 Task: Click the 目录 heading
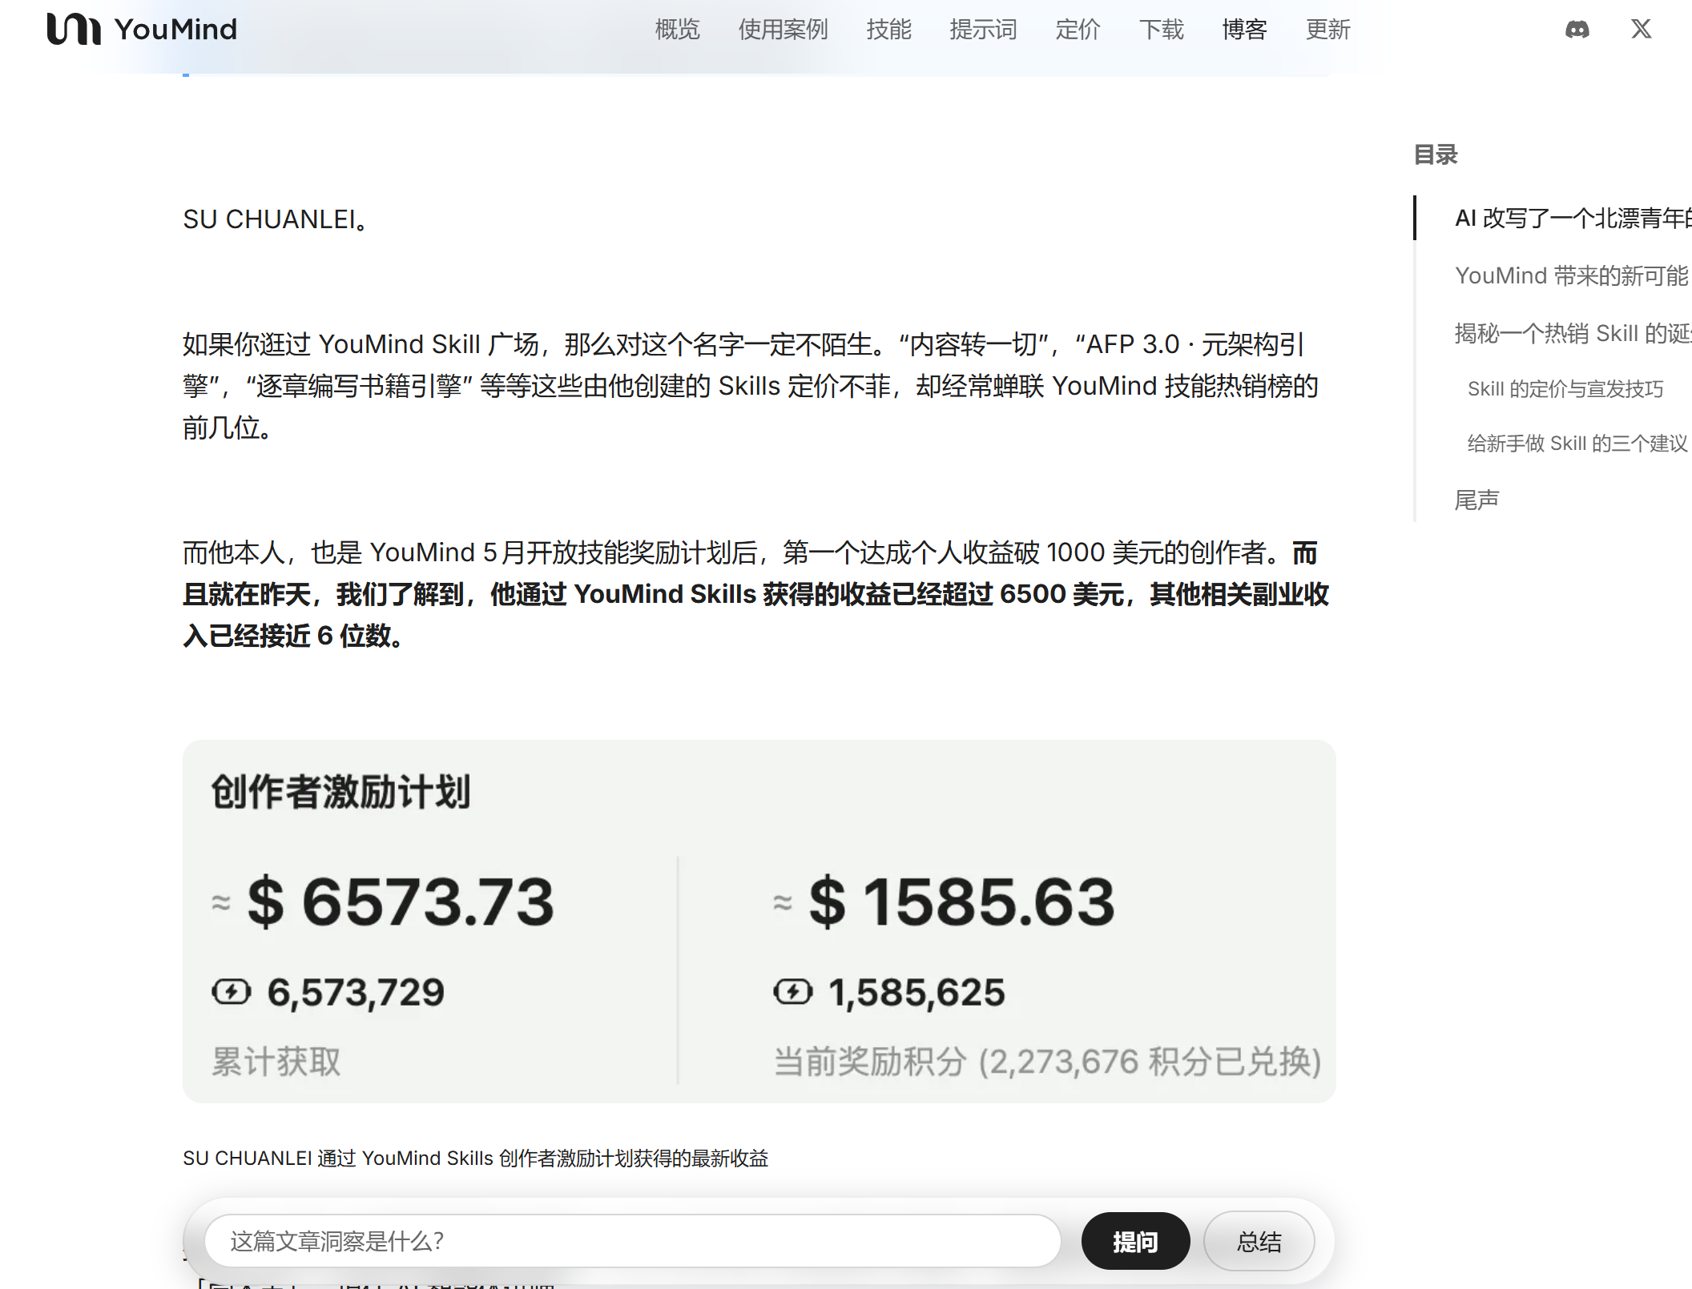tap(1436, 155)
